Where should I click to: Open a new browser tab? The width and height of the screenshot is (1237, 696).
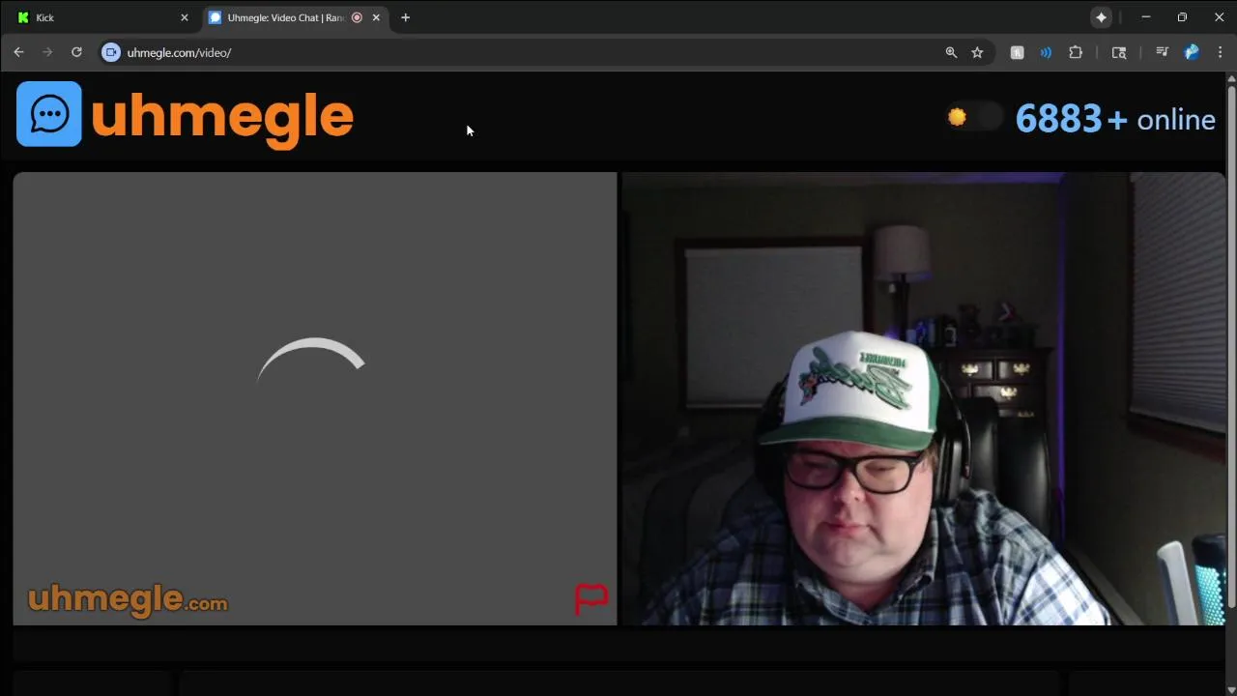tap(406, 17)
